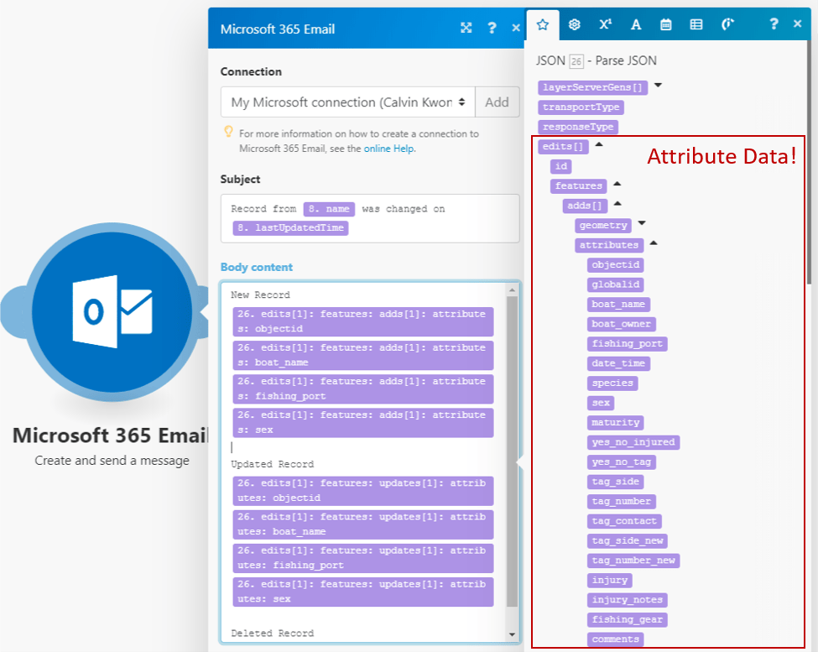Switch to the starred favorites tab
The image size is (818, 652).
pyautogui.click(x=542, y=24)
